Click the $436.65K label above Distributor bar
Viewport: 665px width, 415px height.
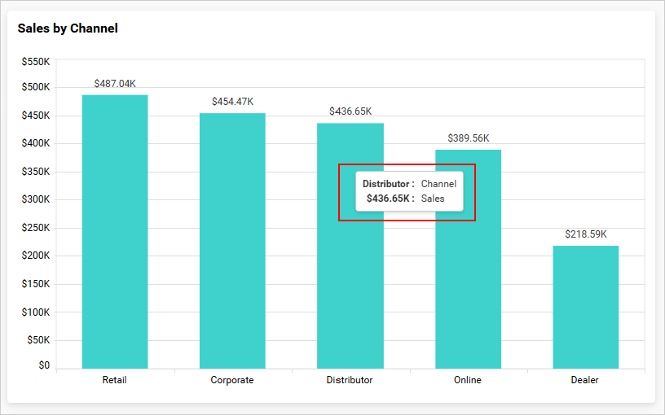pyautogui.click(x=350, y=111)
